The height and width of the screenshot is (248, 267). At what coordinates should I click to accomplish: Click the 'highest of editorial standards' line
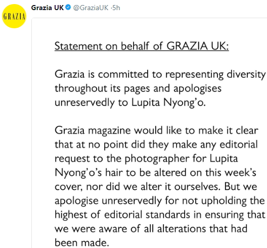(160, 215)
